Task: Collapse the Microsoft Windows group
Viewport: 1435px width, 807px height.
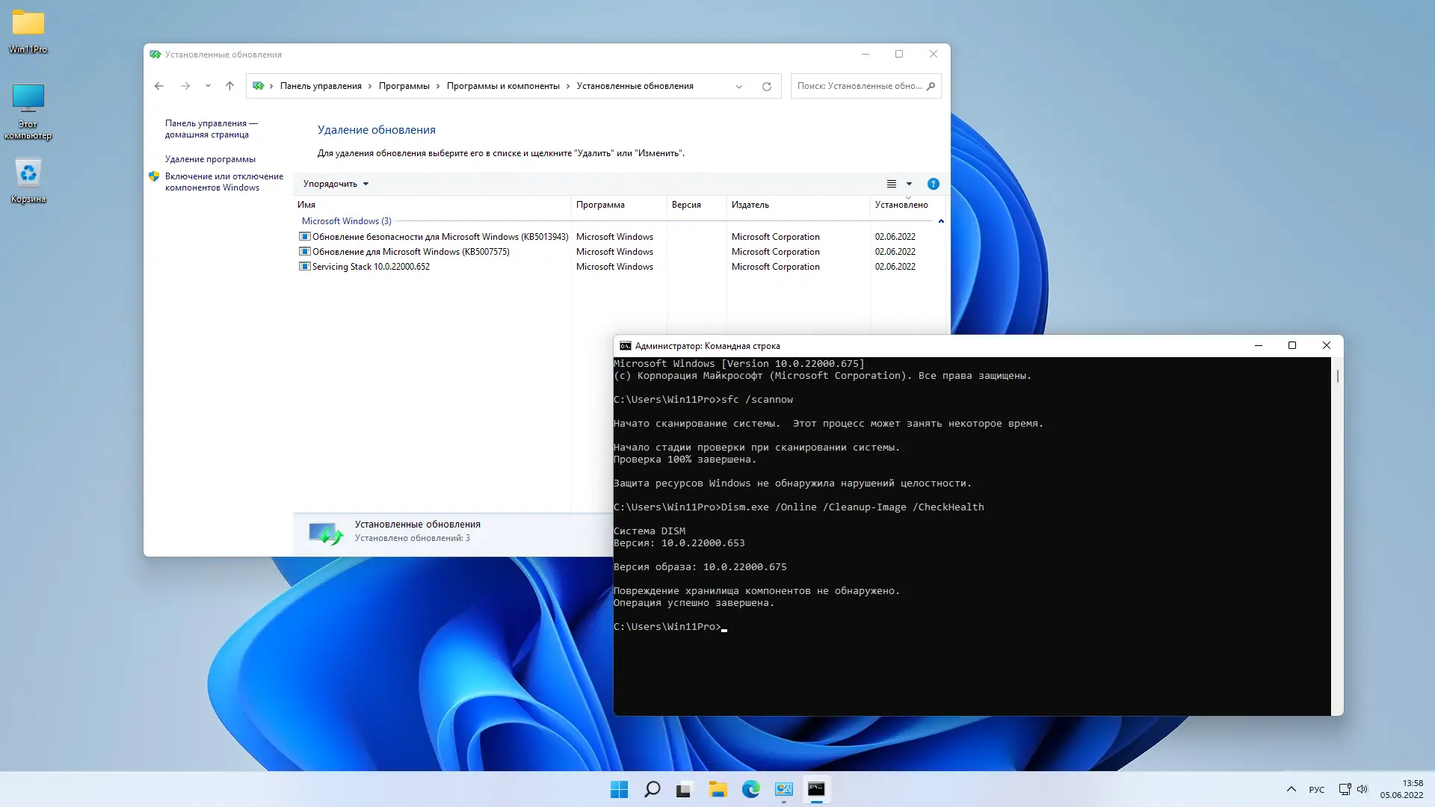Action: click(941, 221)
